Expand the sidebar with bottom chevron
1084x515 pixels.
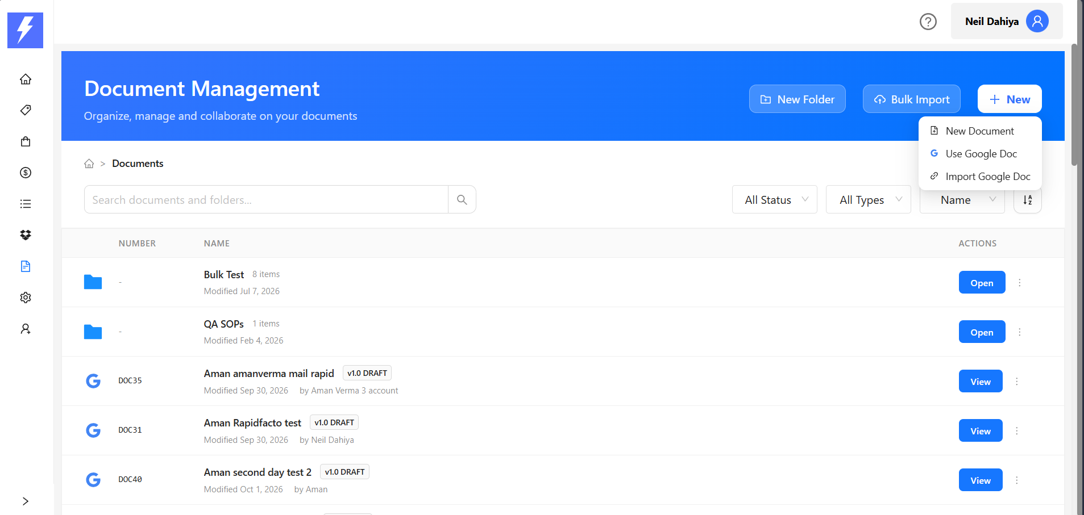pyautogui.click(x=26, y=501)
